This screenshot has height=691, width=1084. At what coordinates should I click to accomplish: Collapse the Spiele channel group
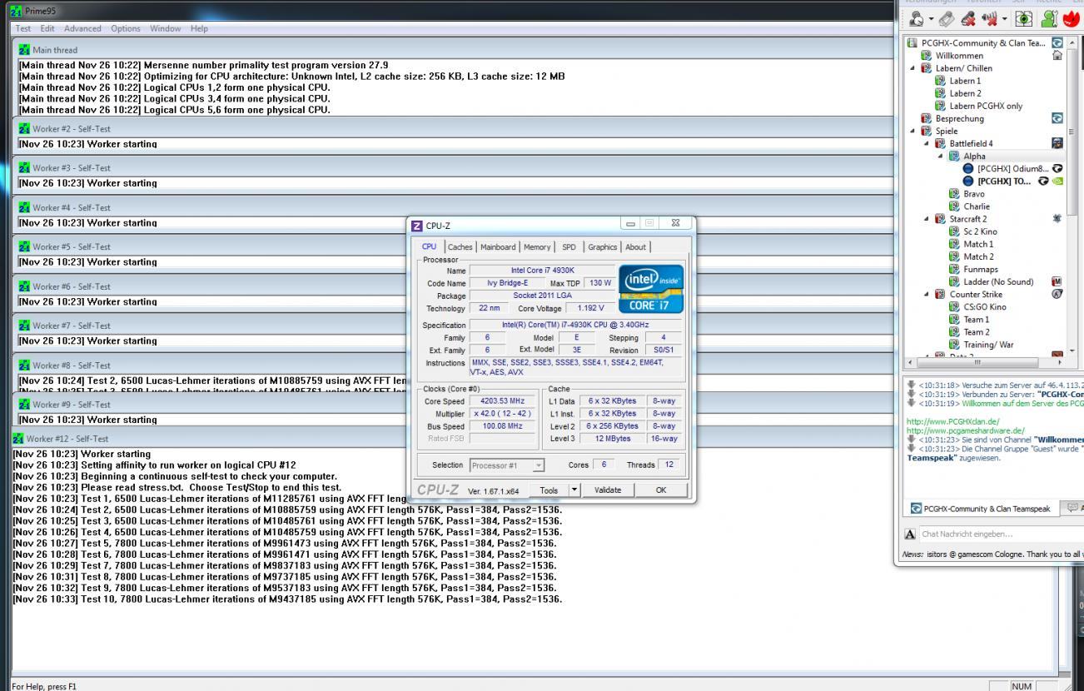pos(914,131)
